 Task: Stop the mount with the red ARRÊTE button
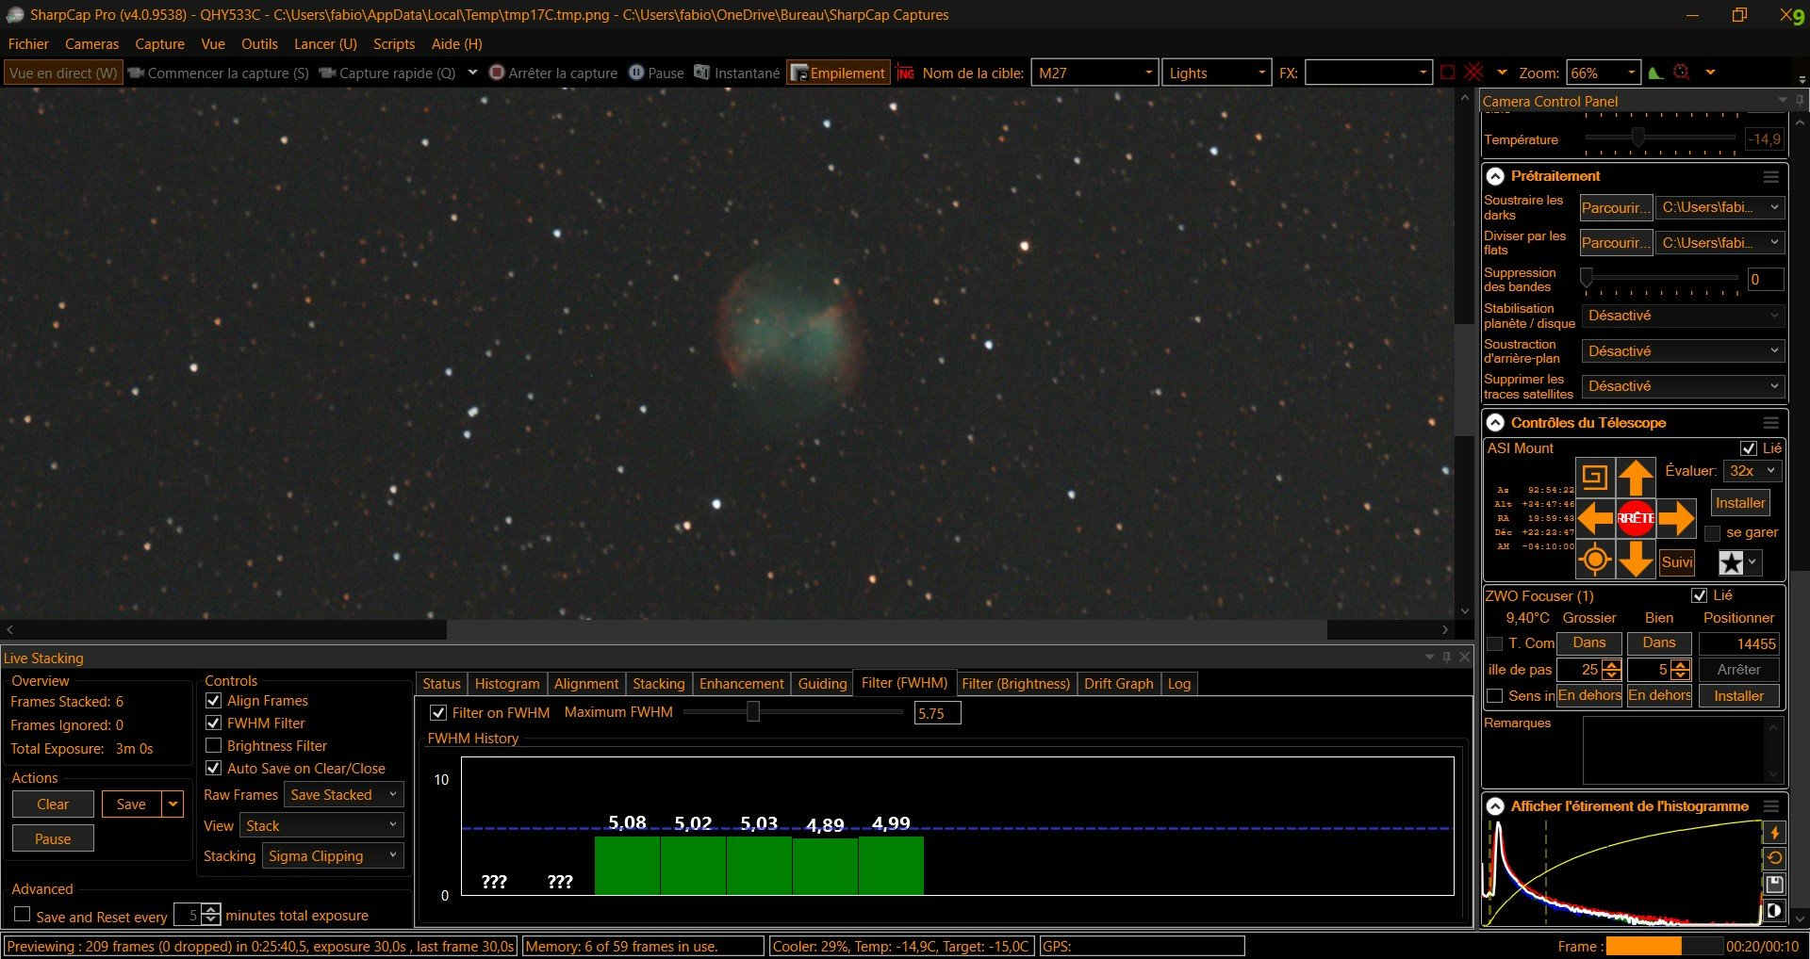[x=1636, y=518]
